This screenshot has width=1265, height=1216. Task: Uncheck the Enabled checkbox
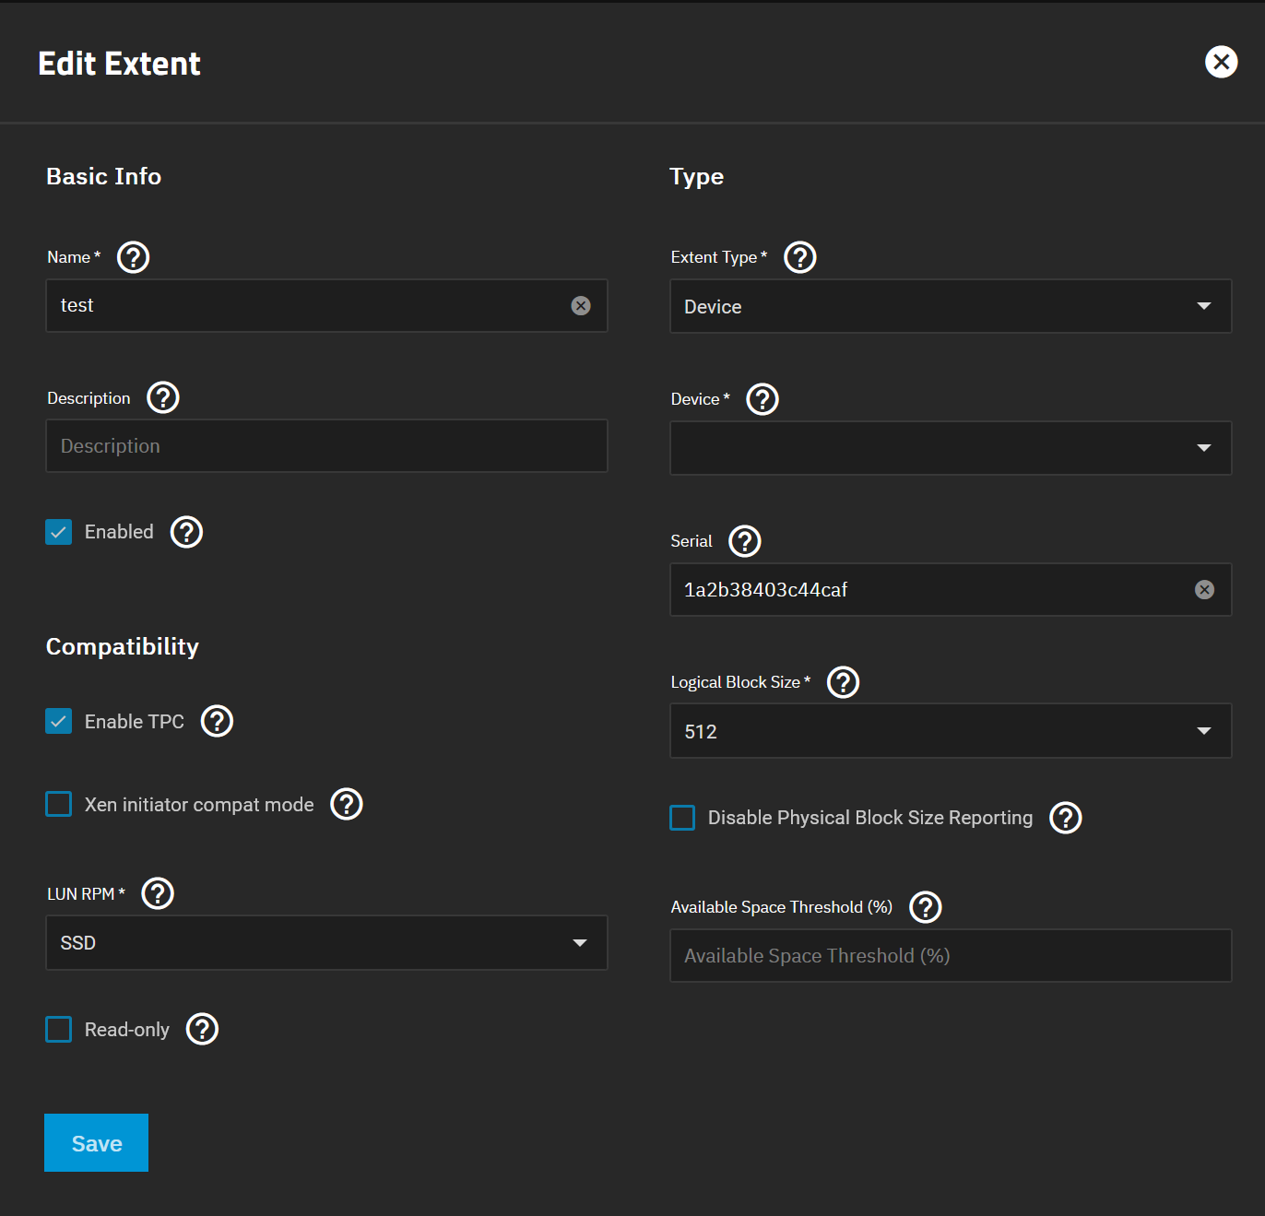click(59, 532)
